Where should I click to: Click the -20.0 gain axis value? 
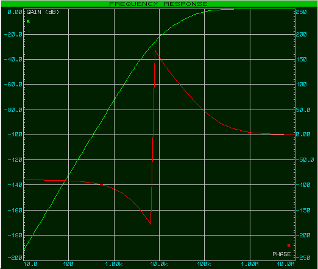(x=13, y=35)
